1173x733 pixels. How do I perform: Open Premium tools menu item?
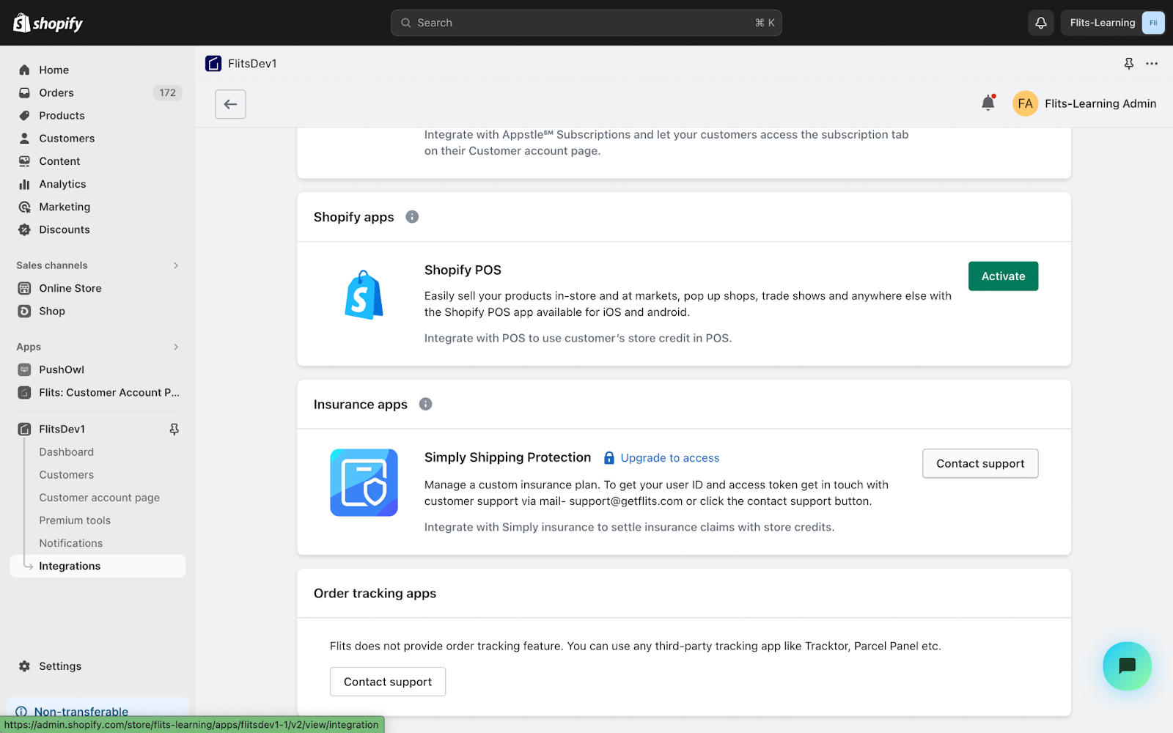75,520
